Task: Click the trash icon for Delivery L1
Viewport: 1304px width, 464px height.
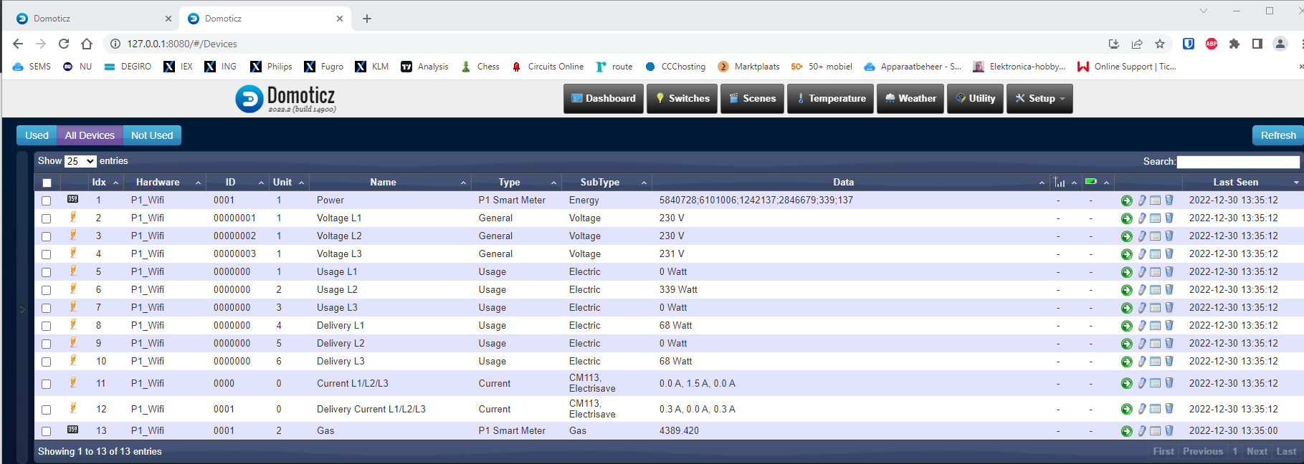Action: click(1169, 325)
